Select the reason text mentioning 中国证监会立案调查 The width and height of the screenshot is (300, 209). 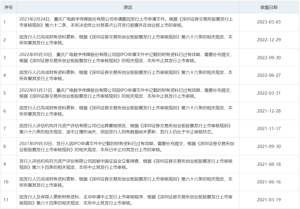(126, 164)
